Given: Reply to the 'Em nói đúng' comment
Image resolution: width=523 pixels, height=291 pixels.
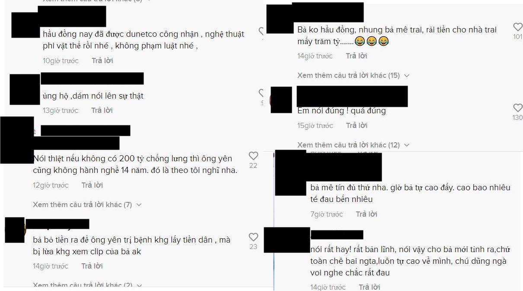Looking at the screenshot, I should click(x=357, y=125).
